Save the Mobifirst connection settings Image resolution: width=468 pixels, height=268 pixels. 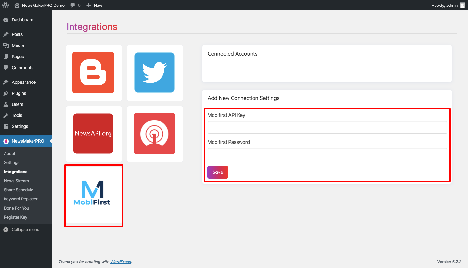coord(218,172)
